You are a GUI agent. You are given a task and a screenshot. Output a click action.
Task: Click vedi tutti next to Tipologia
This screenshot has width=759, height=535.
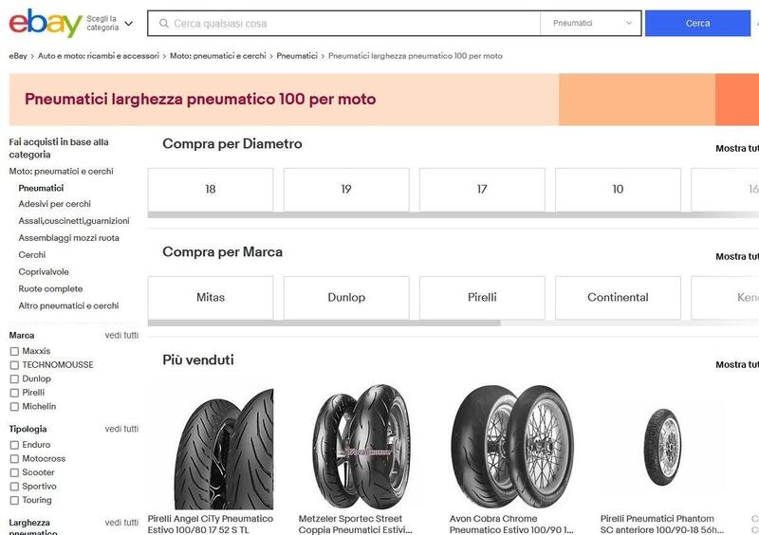click(x=121, y=429)
